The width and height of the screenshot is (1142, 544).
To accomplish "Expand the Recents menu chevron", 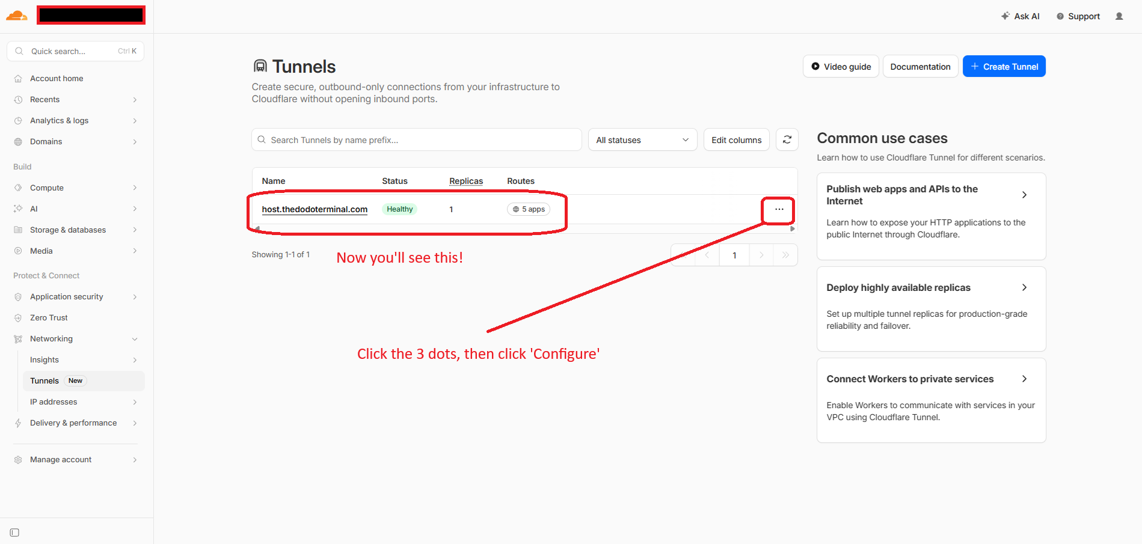I will (x=135, y=100).
